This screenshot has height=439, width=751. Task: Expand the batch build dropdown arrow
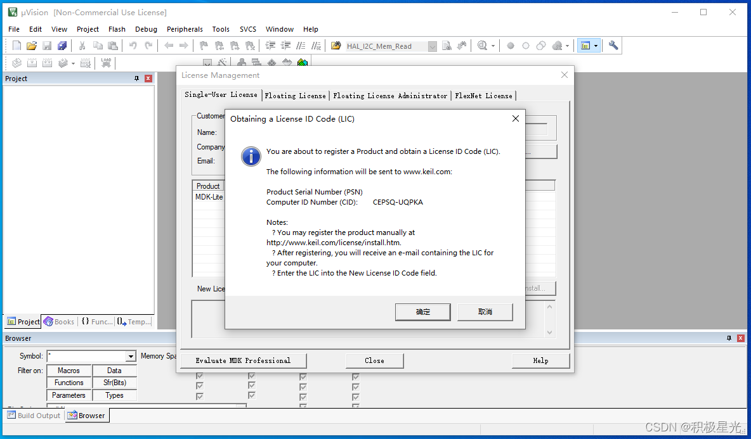(74, 63)
